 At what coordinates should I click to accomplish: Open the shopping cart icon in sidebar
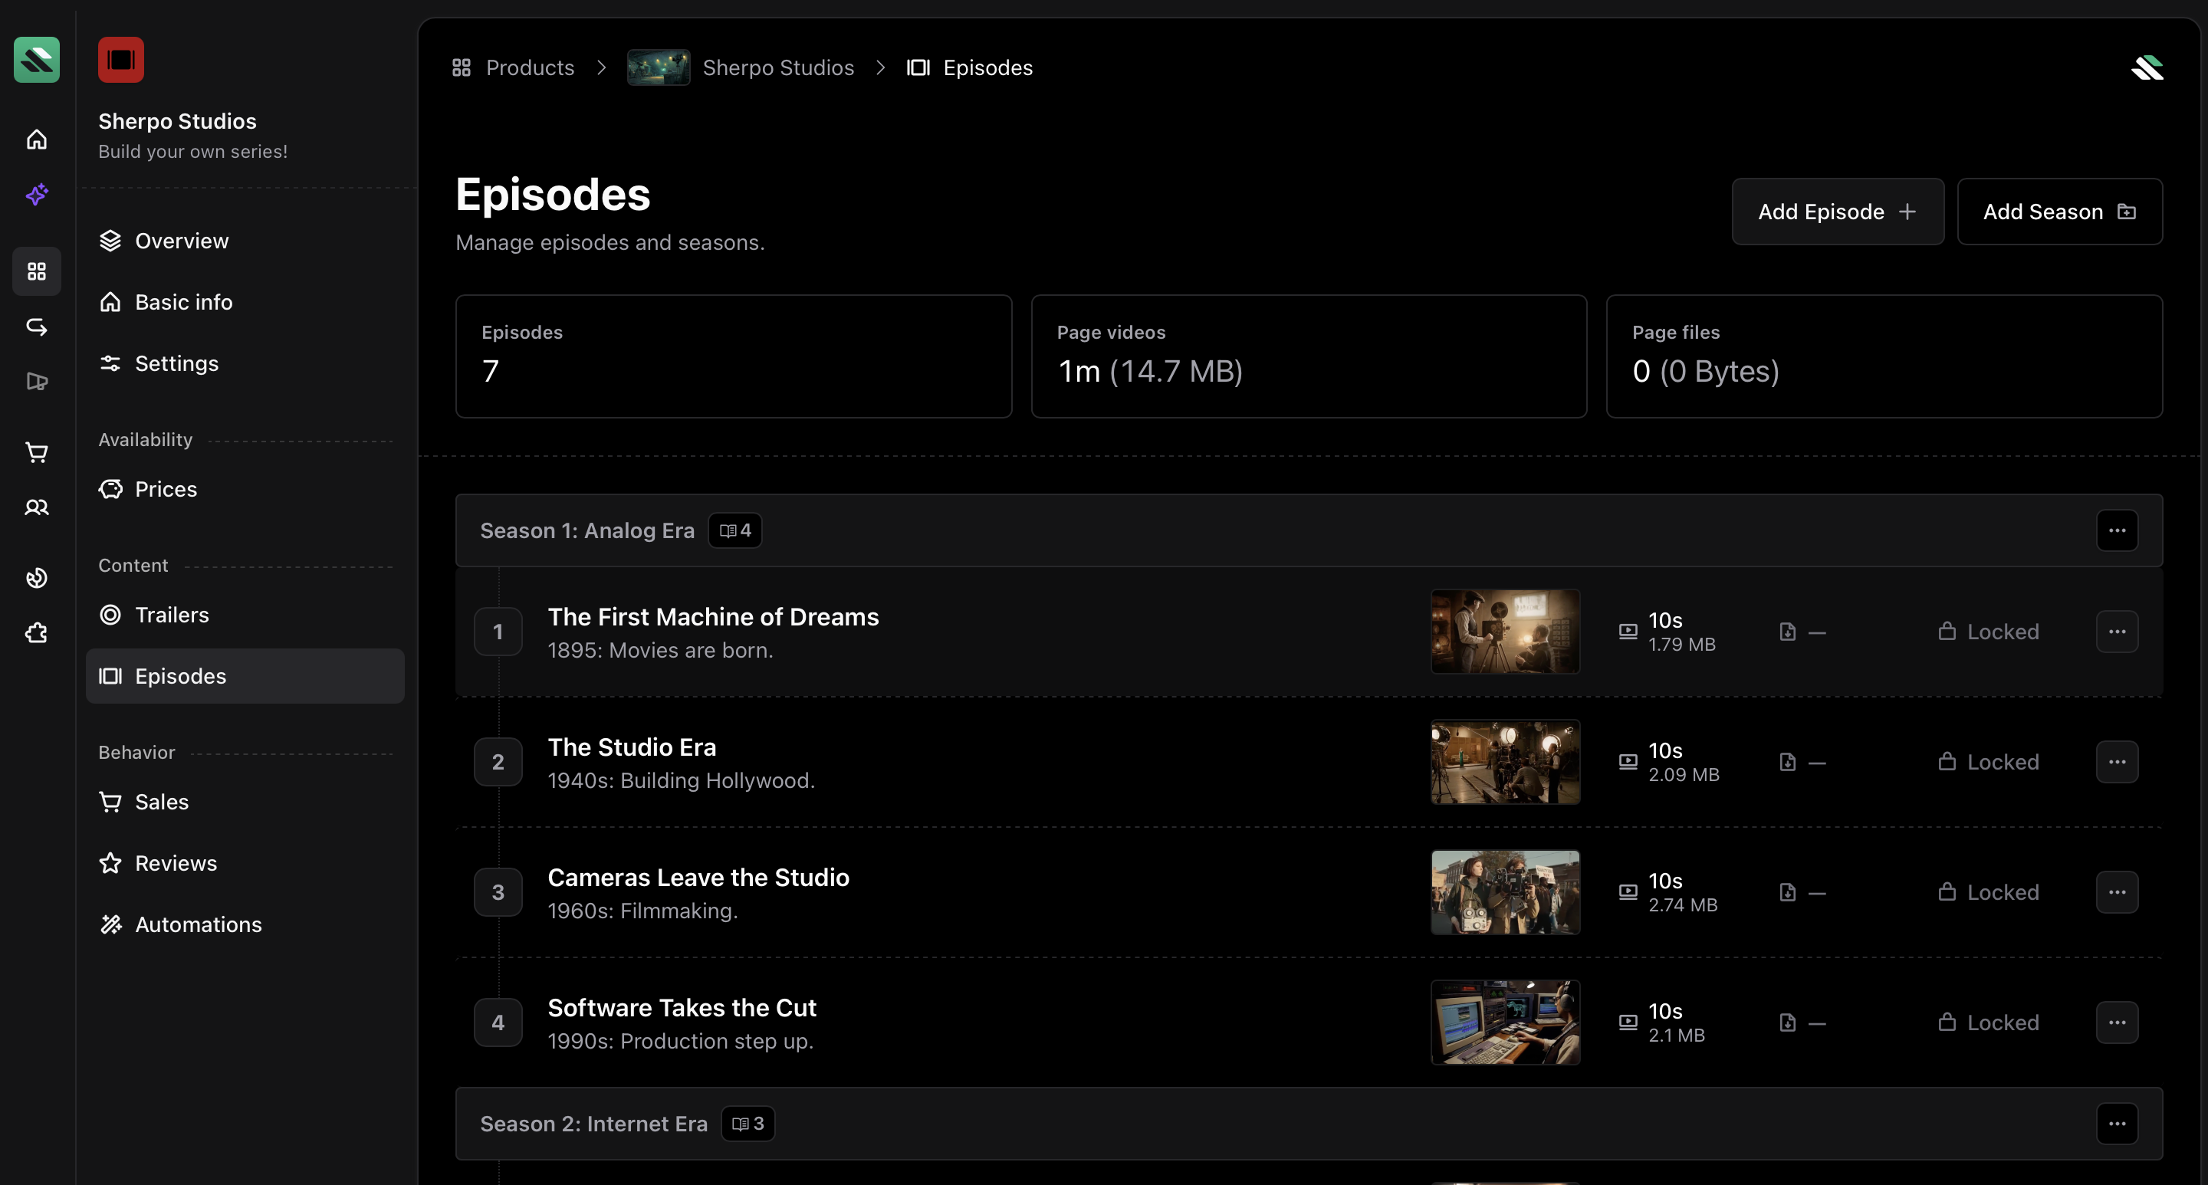point(36,452)
